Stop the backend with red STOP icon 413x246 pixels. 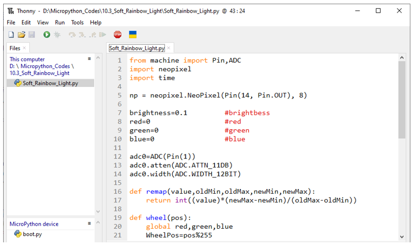(x=117, y=35)
